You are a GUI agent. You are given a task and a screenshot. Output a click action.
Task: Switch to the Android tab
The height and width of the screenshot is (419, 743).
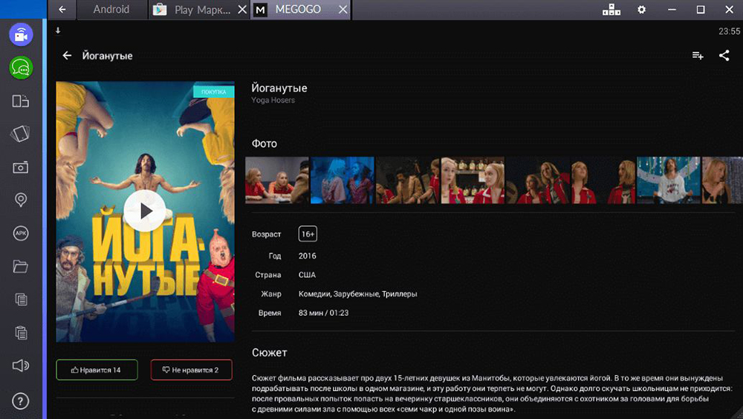pos(111,10)
